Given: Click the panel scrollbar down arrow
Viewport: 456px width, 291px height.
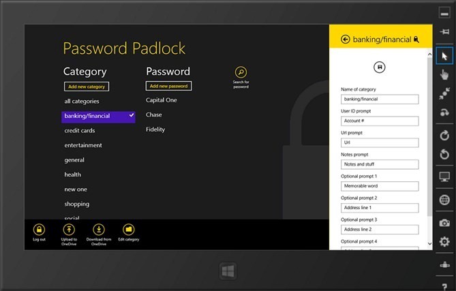Looking at the screenshot, I should tap(430, 244).
